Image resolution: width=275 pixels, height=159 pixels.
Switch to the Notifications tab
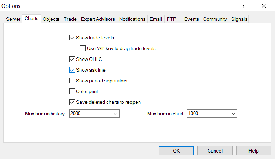tap(132, 19)
